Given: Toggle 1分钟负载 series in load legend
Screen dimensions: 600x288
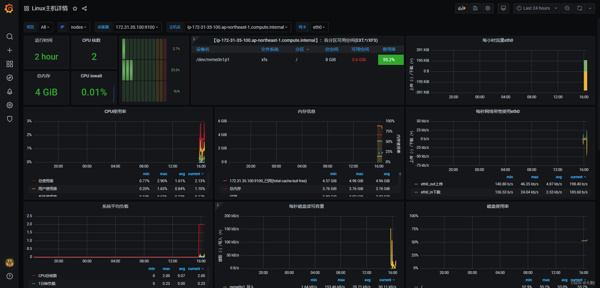Looking at the screenshot, I should pos(47,284).
